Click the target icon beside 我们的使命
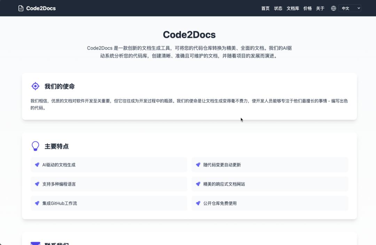376x245 pixels. (35, 86)
